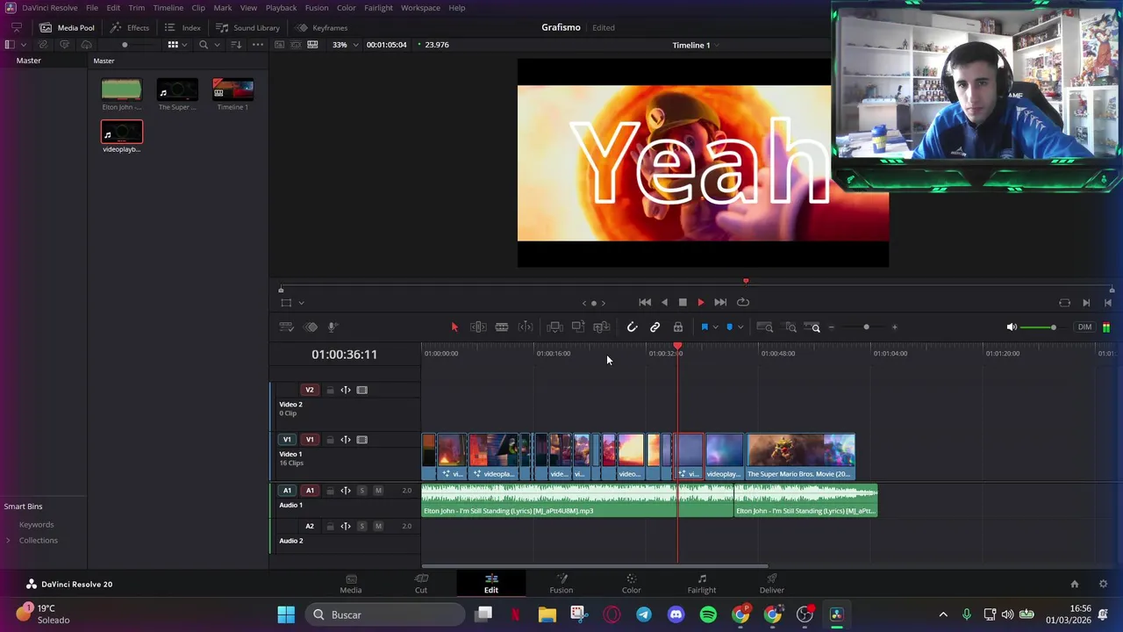Image resolution: width=1123 pixels, height=632 pixels.
Task: Switch to the Cut page
Action: [x=421, y=584]
